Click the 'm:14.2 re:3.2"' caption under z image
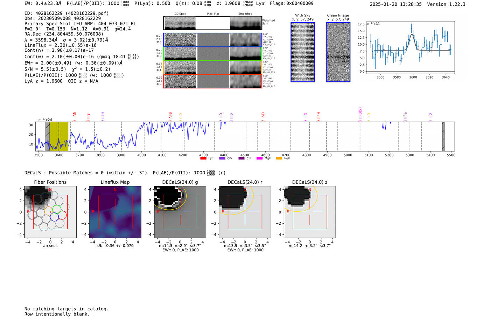 point(299,246)
